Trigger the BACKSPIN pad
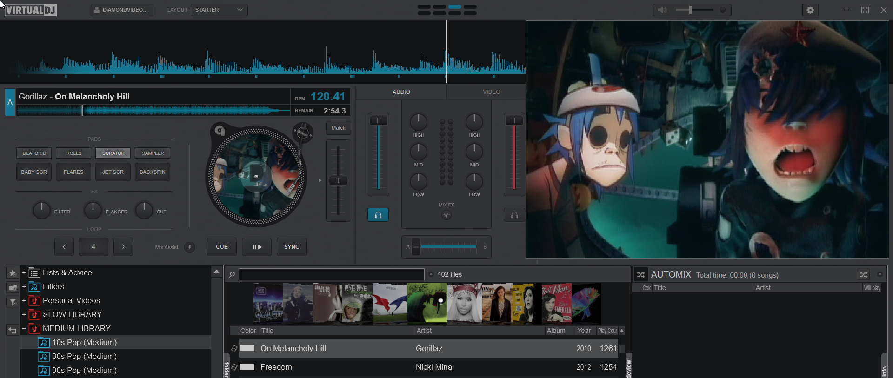The image size is (893, 378). 153,172
